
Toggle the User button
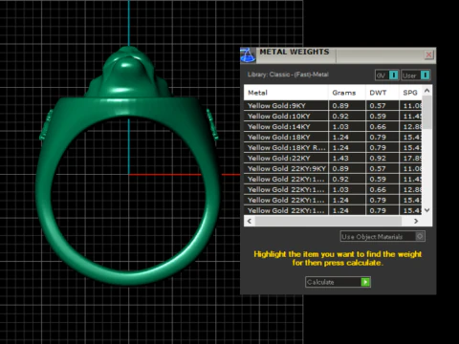pos(416,75)
